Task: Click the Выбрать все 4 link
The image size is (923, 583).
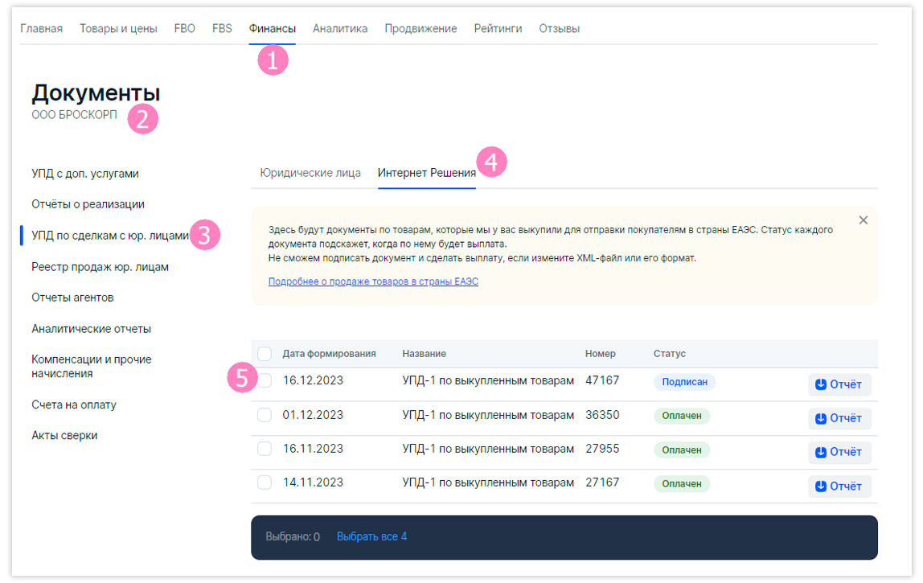Action: (371, 536)
